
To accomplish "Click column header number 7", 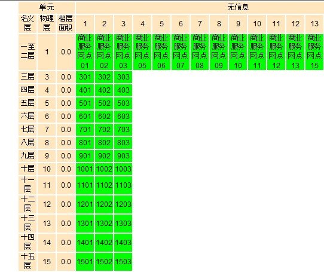I will [x=200, y=24].
